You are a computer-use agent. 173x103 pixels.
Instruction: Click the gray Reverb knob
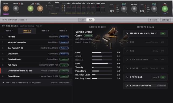pyautogui.click(x=16, y=8)
